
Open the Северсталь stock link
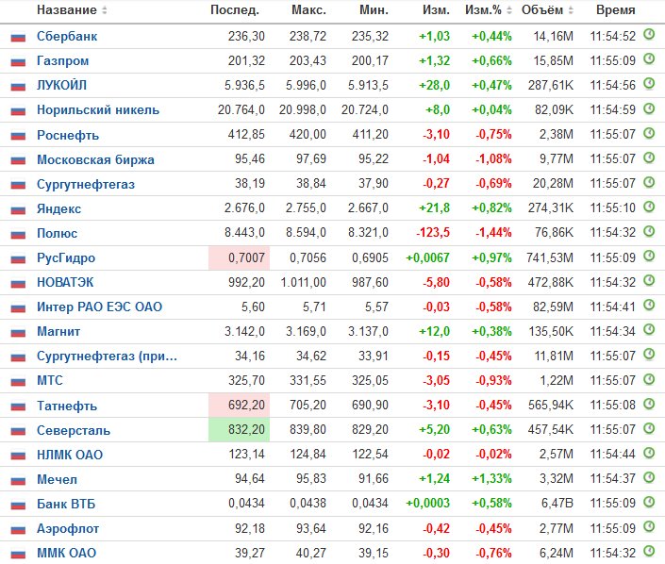click(74, 431)
